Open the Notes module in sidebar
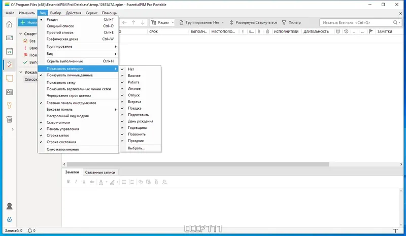 (9, 79)
